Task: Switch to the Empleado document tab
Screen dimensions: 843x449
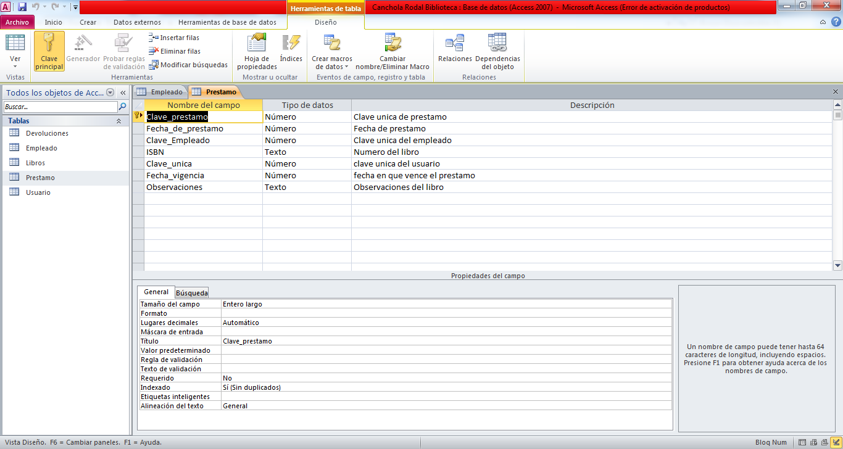Action: coord(160,92)
